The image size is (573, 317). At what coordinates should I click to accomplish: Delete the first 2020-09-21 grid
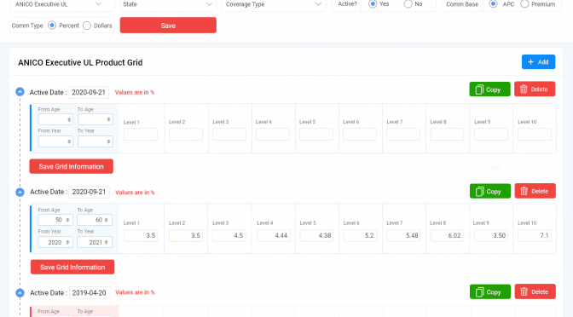tap(535, 89)
